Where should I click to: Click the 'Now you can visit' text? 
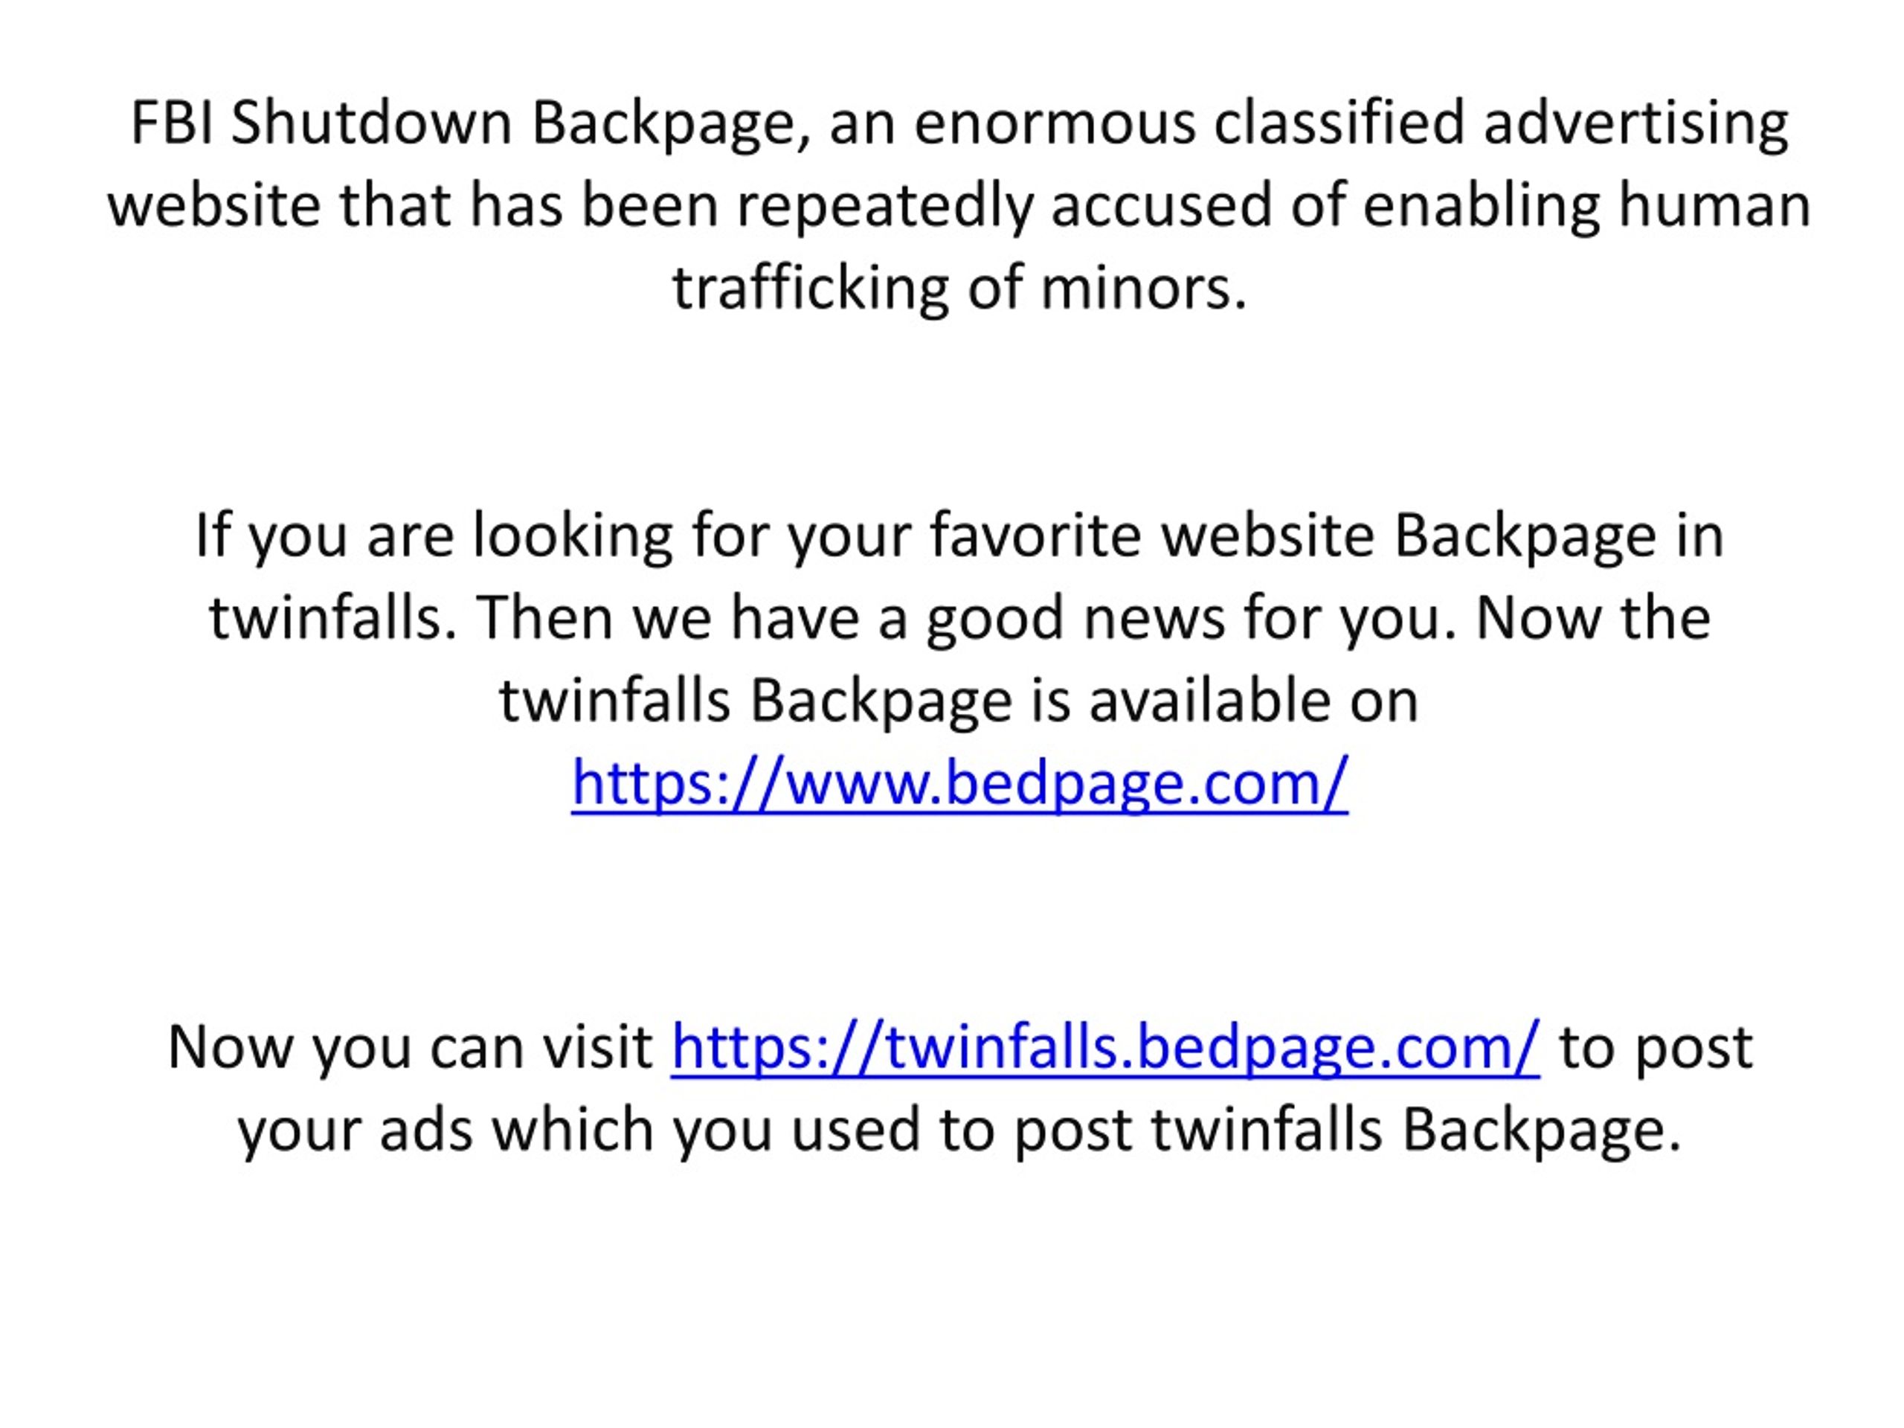click(411, 1049)
